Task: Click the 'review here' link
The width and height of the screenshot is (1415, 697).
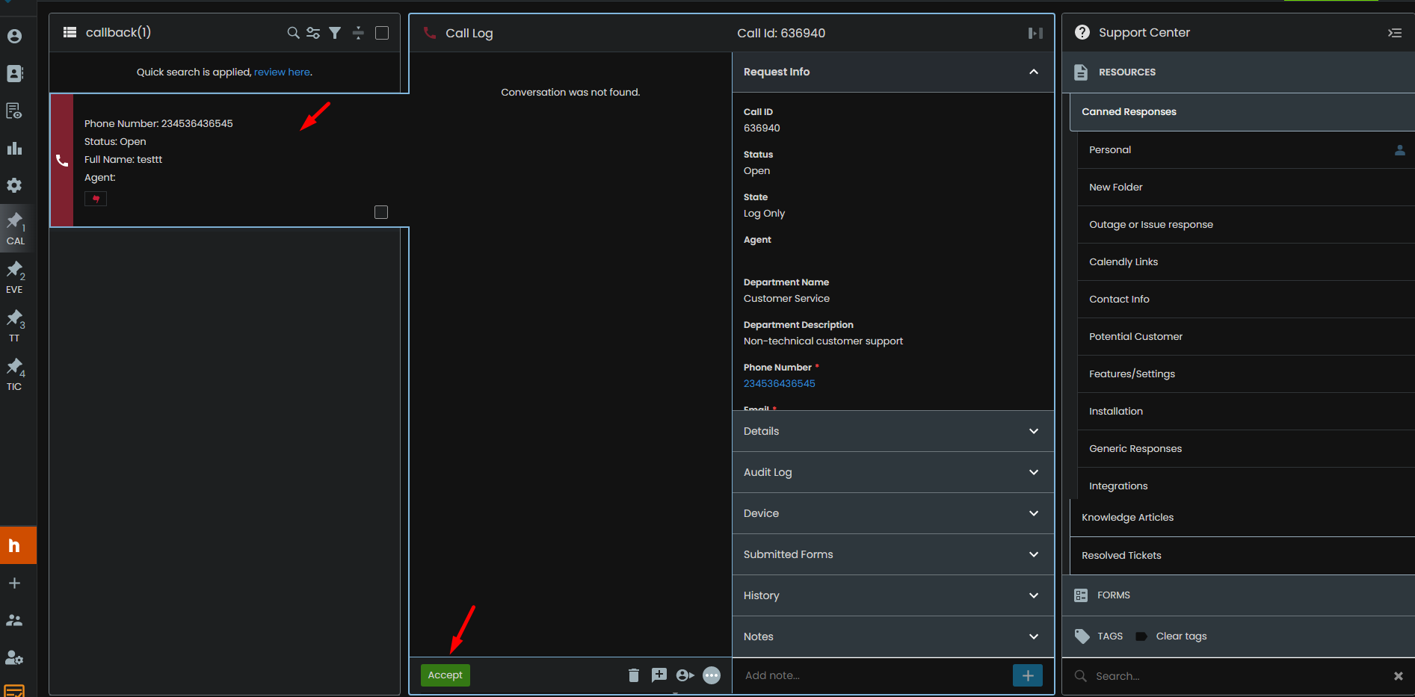Action: pyautogui.click(x=282, y=72)
